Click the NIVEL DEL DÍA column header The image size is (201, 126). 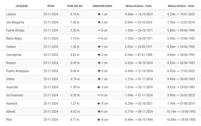[x=75, y=6]
